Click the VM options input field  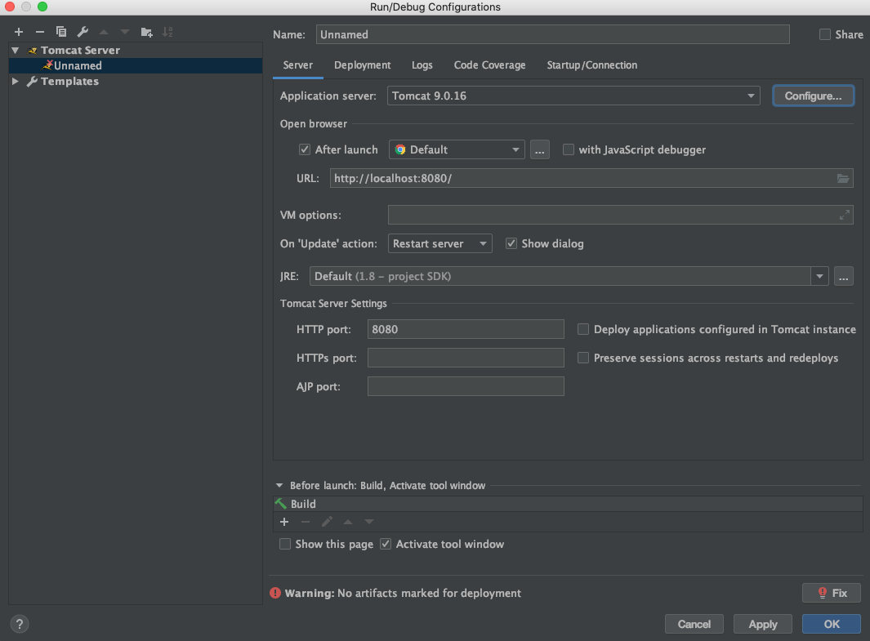620,215
